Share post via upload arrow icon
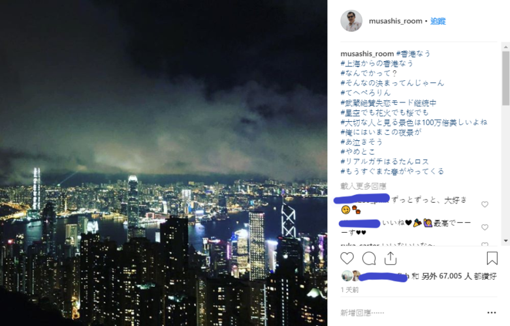 390,258
